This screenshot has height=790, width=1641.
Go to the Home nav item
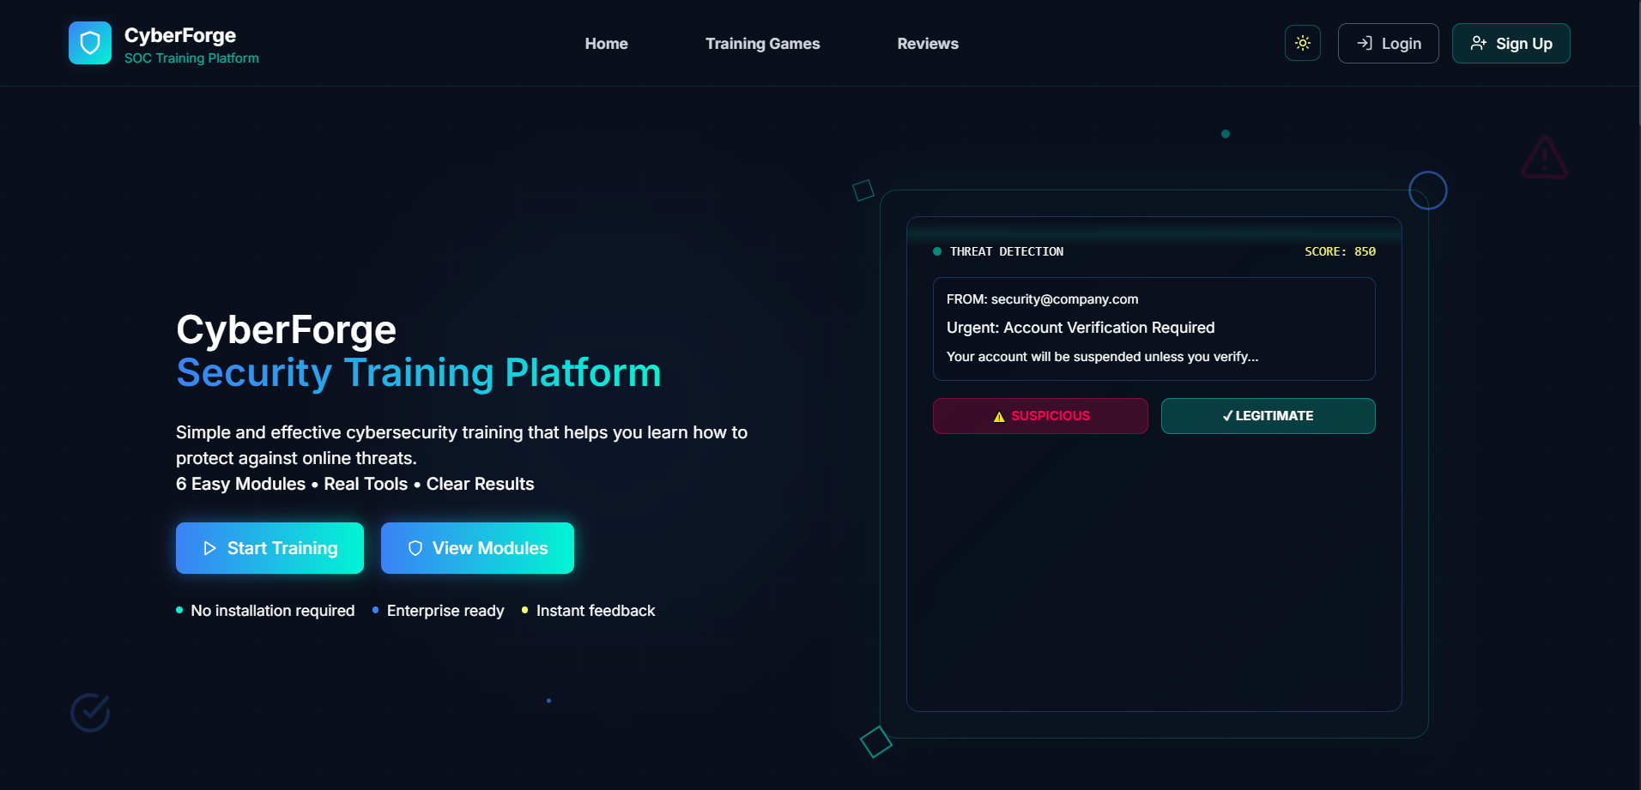pyautogui.click(x=606, y=44)
